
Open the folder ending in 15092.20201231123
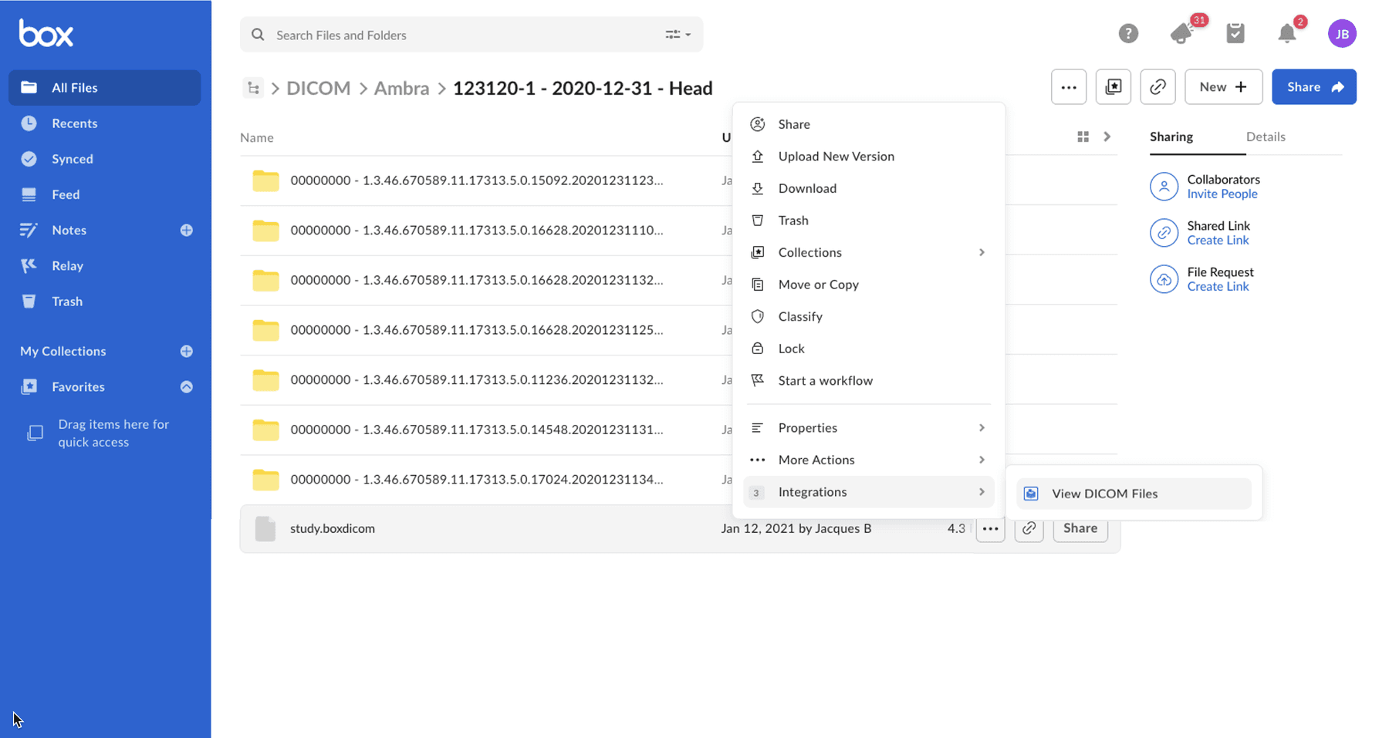pyautogui.click(x=477, y=180)
